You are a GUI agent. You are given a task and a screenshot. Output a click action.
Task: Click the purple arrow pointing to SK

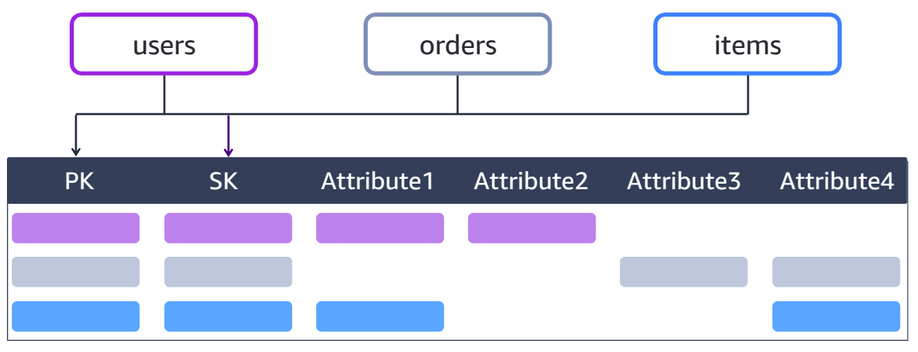(x=228, y=136)
